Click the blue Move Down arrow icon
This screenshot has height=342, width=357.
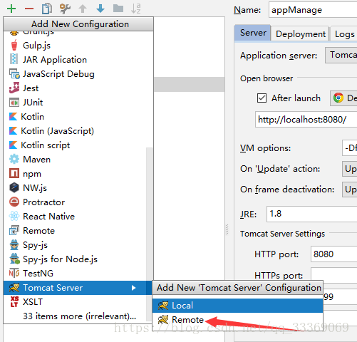(x=100, y=9)
